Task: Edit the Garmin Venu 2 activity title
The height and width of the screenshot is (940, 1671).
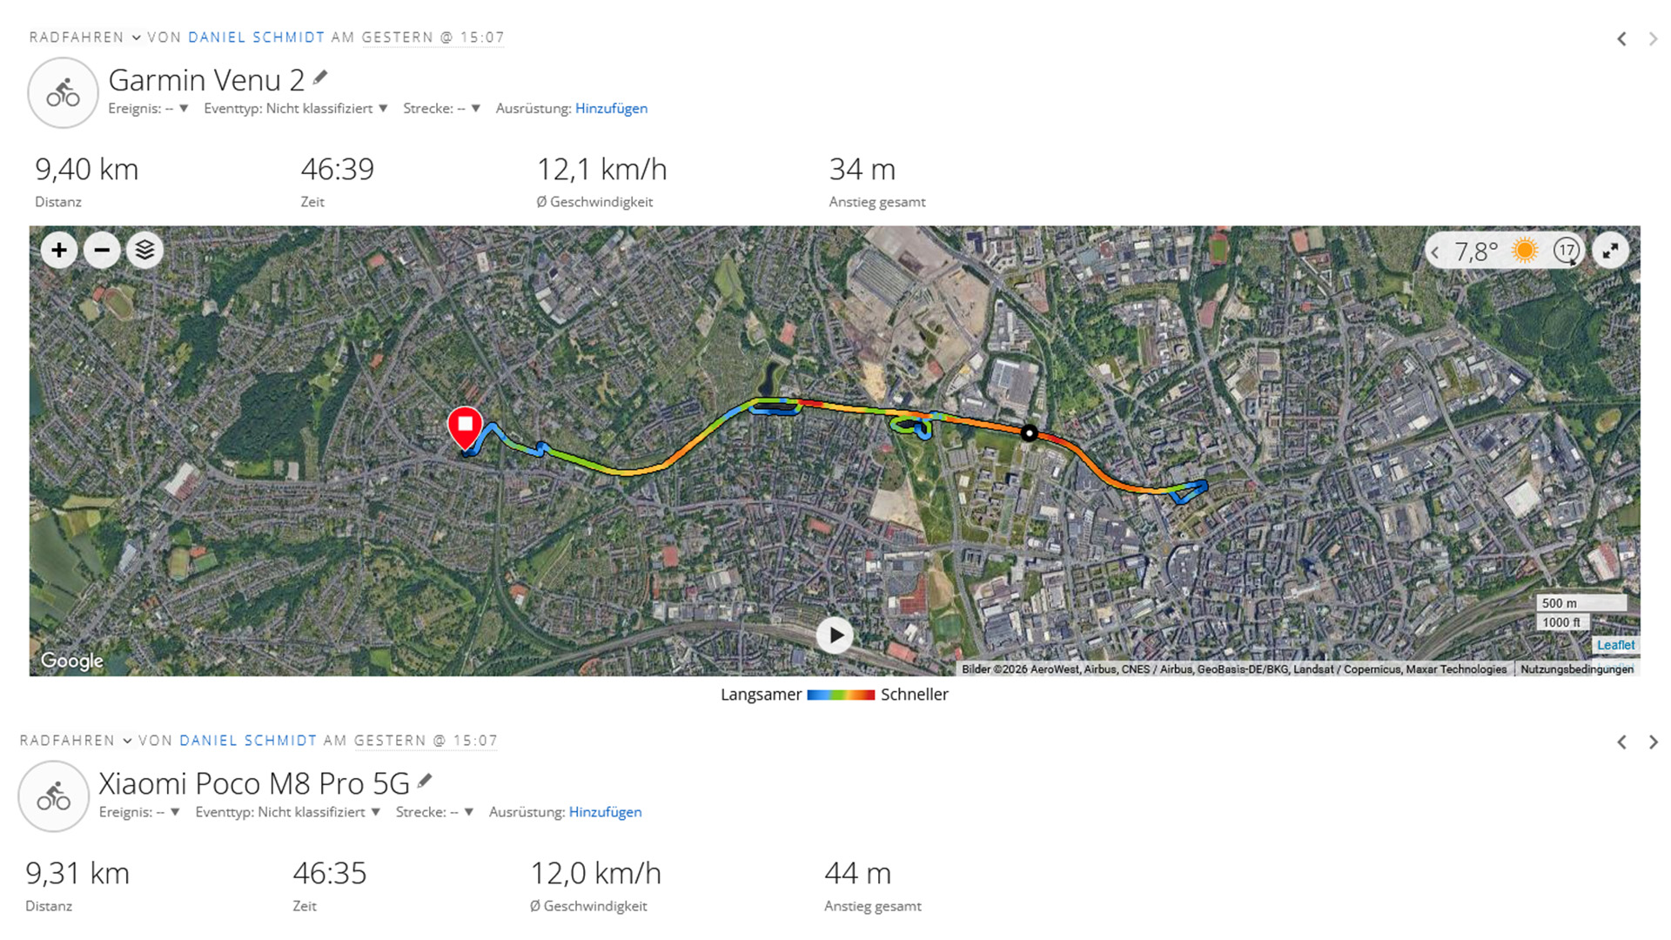Action: coord(321,77)
